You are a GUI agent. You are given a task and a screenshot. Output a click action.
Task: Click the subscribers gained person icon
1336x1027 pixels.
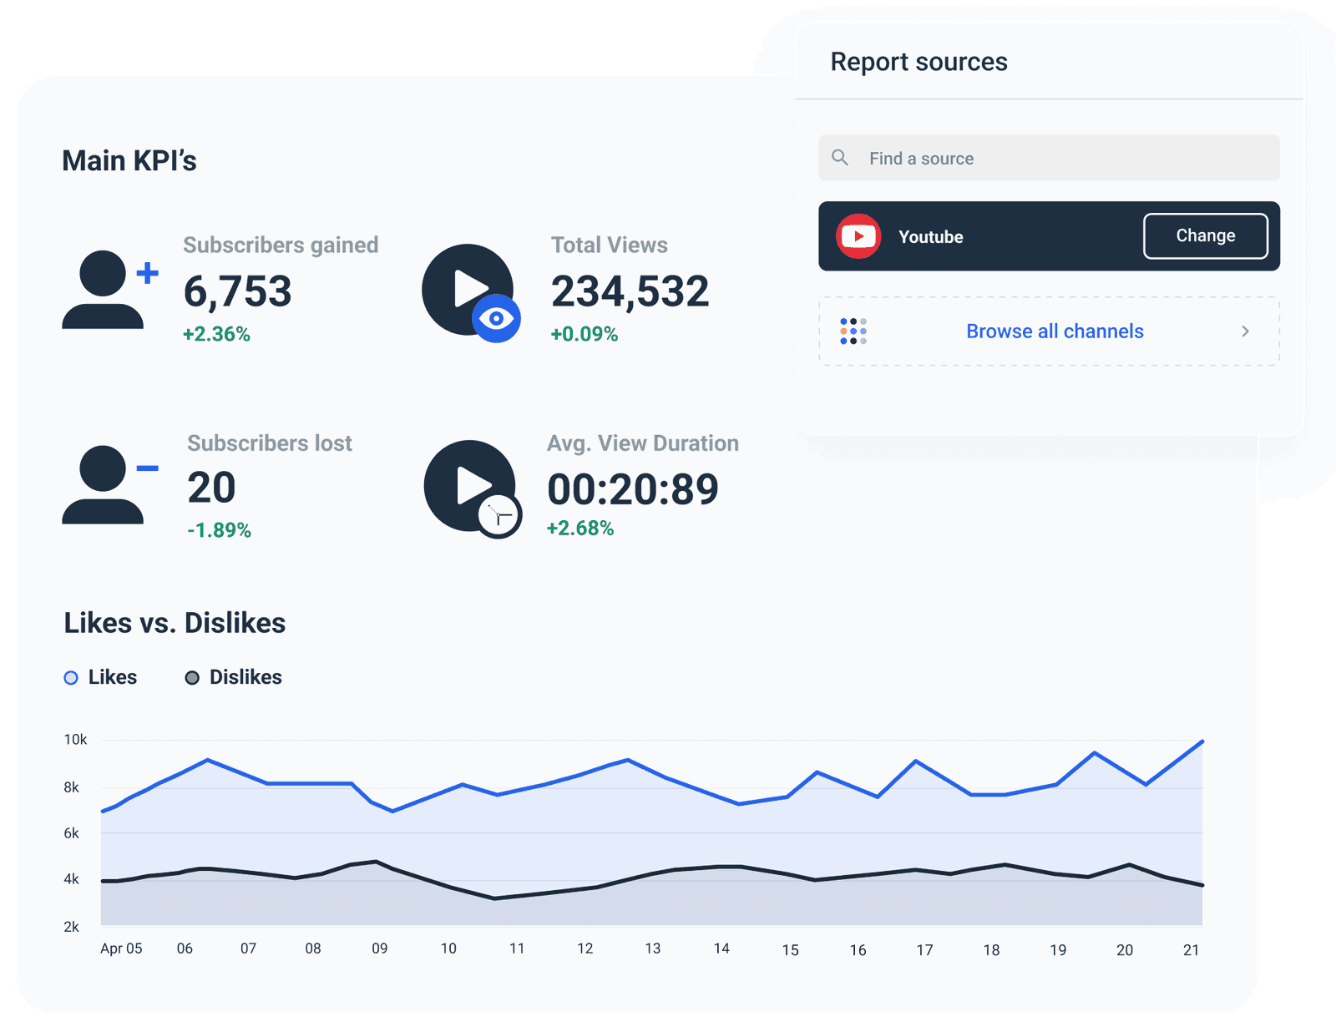point(106,294)
